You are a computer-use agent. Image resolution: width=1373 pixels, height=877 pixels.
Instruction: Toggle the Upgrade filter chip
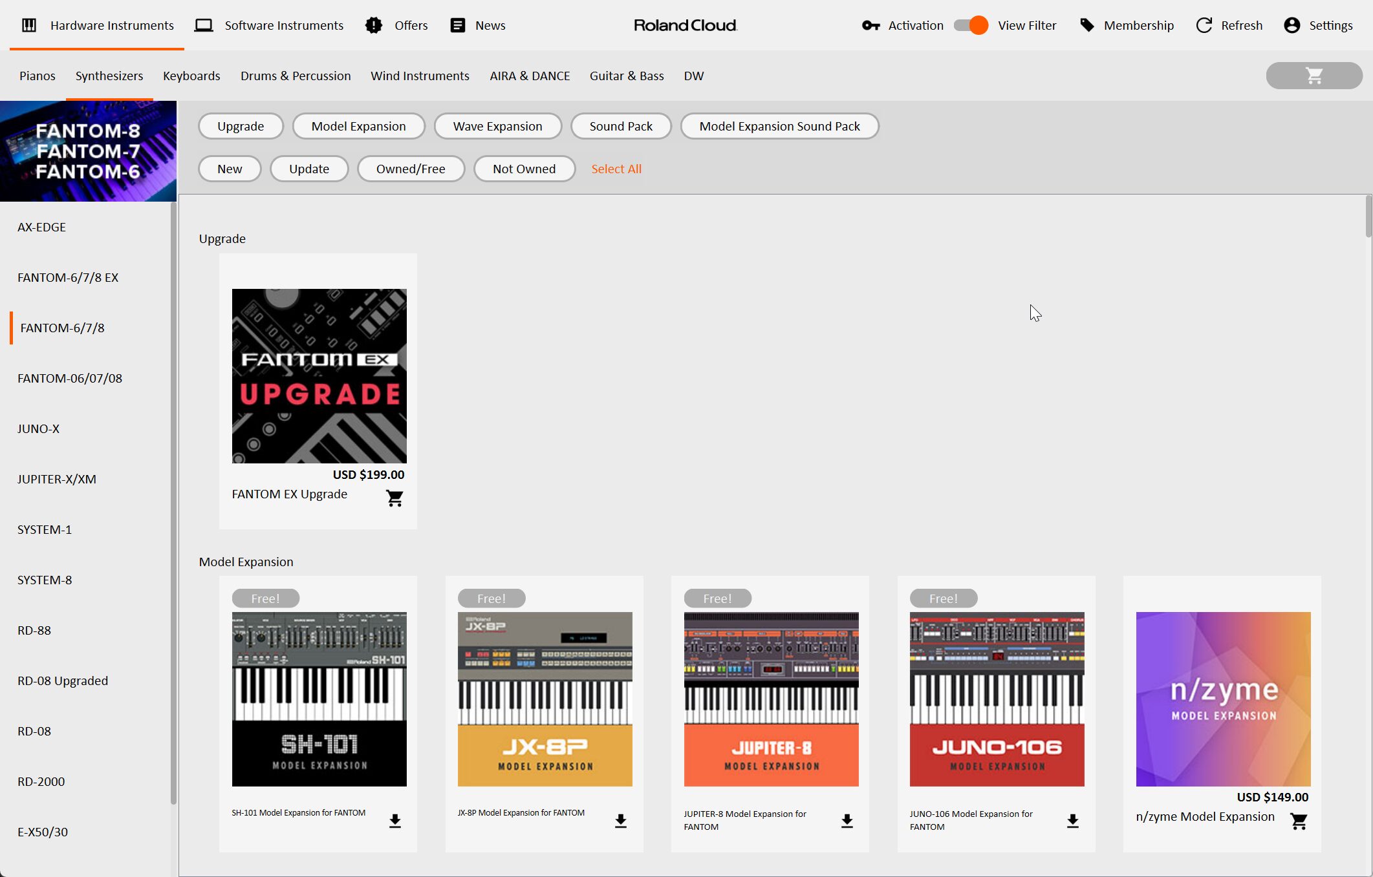pyautogui.click(x=241, y=126)
